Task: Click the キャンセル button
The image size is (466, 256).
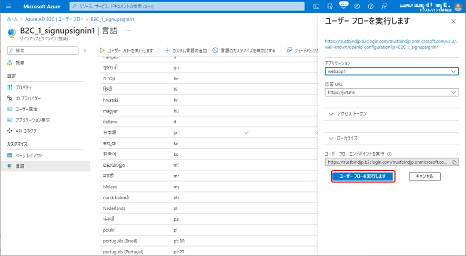Action: coord(424,176)
